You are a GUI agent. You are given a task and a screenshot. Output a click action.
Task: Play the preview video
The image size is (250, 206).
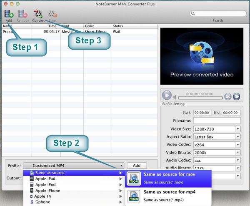167,95
